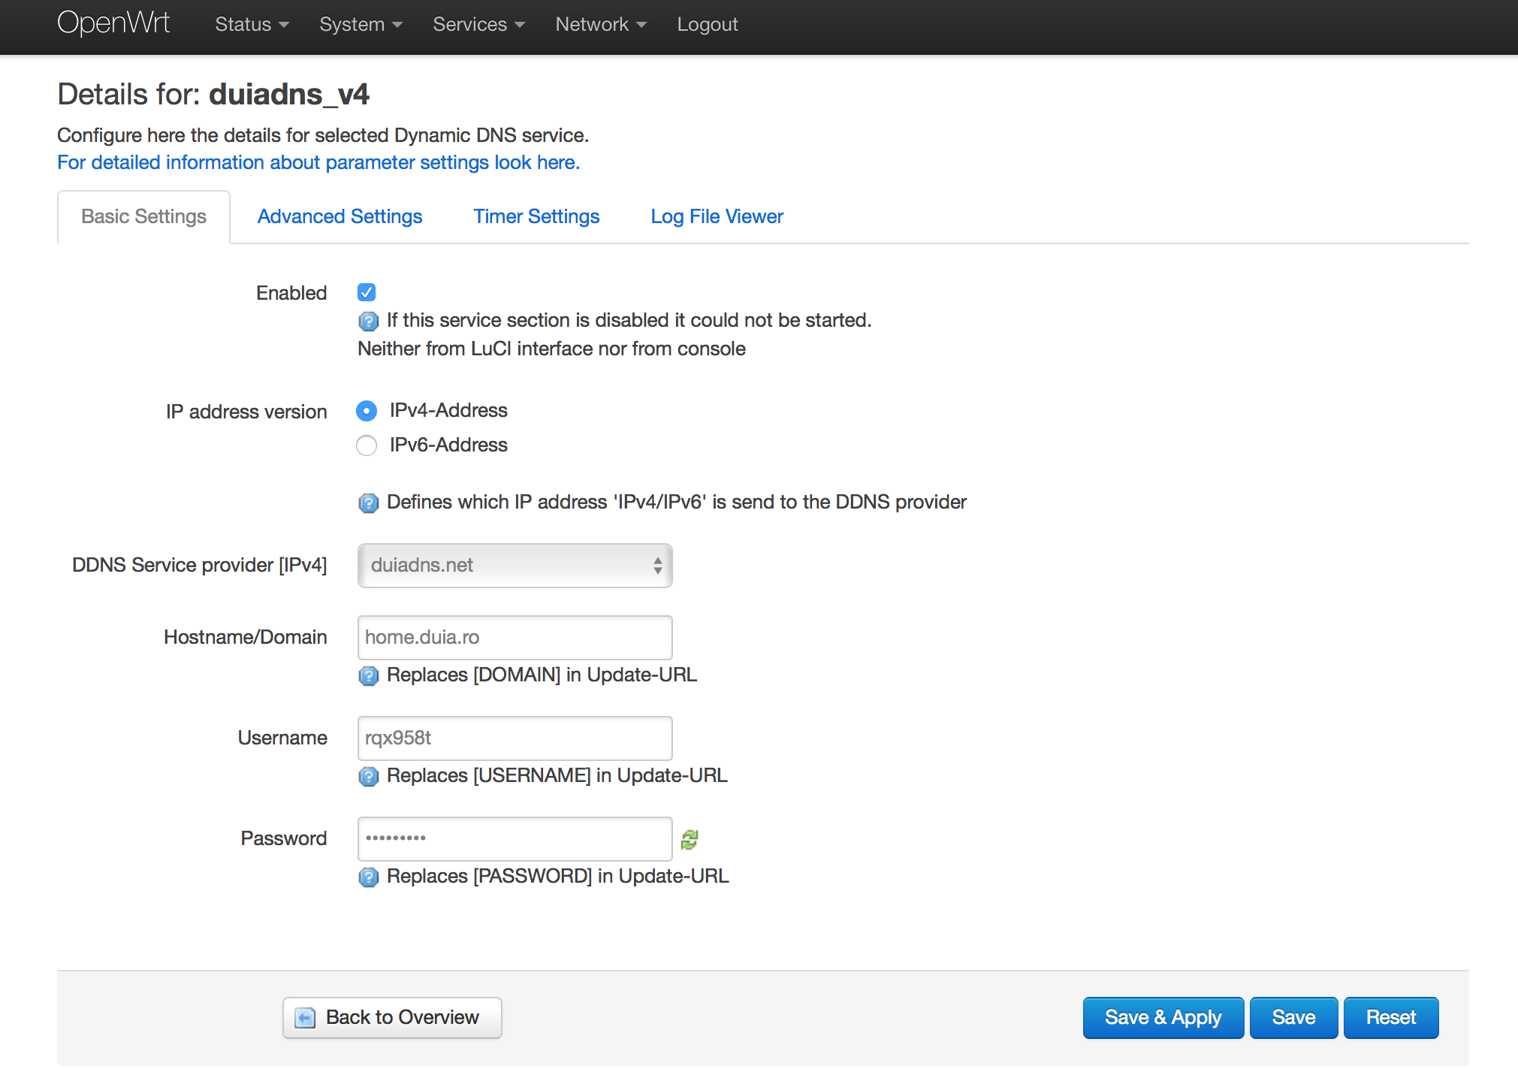Screen dimensions: 1518x1069
Task: Click the Save button
Action: click(x=1293, y=1018)
